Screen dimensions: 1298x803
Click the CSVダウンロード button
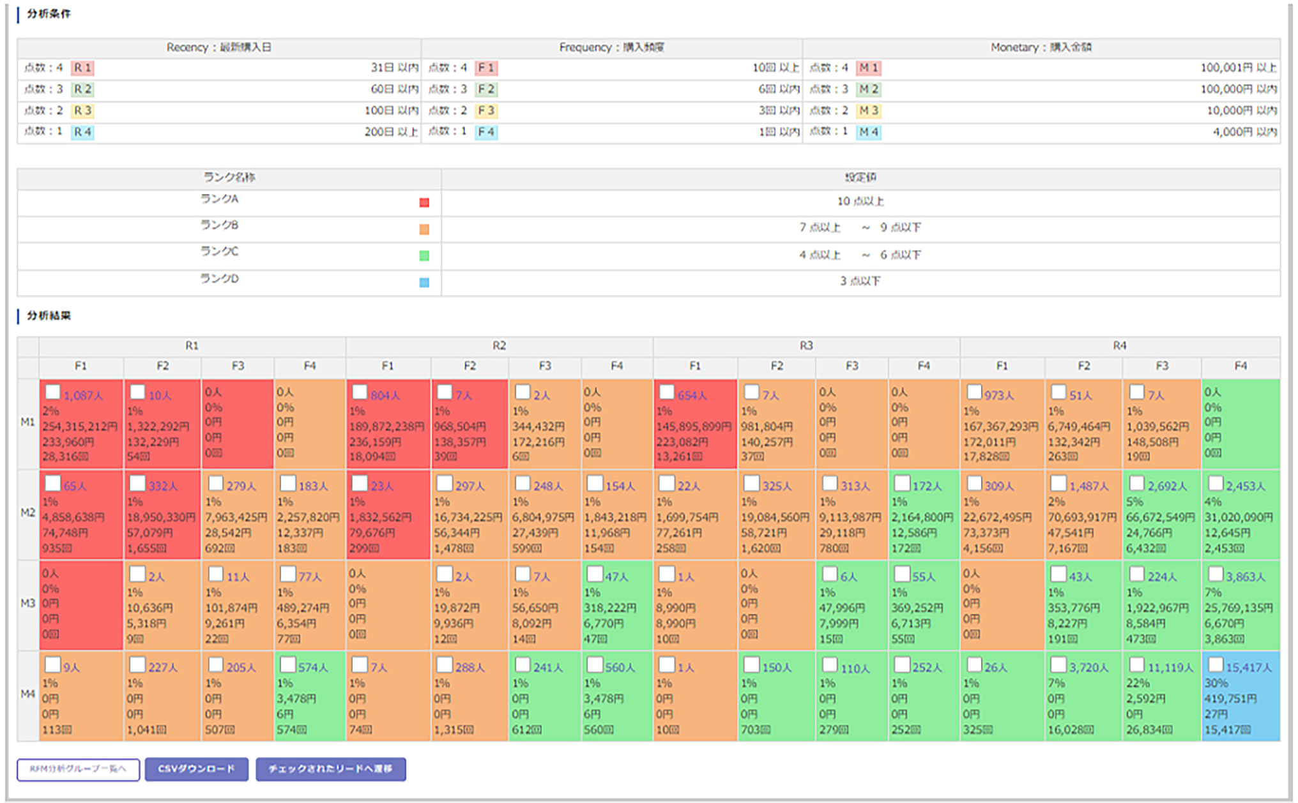(x=196, y=769)
